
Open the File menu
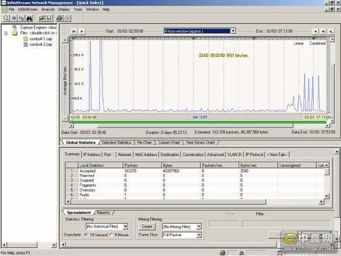[11, 9]
